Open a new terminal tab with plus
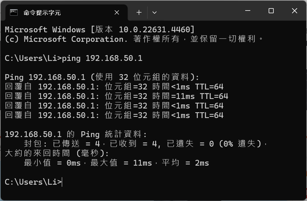The image size is (307, 201). click(x=139, y=13)
